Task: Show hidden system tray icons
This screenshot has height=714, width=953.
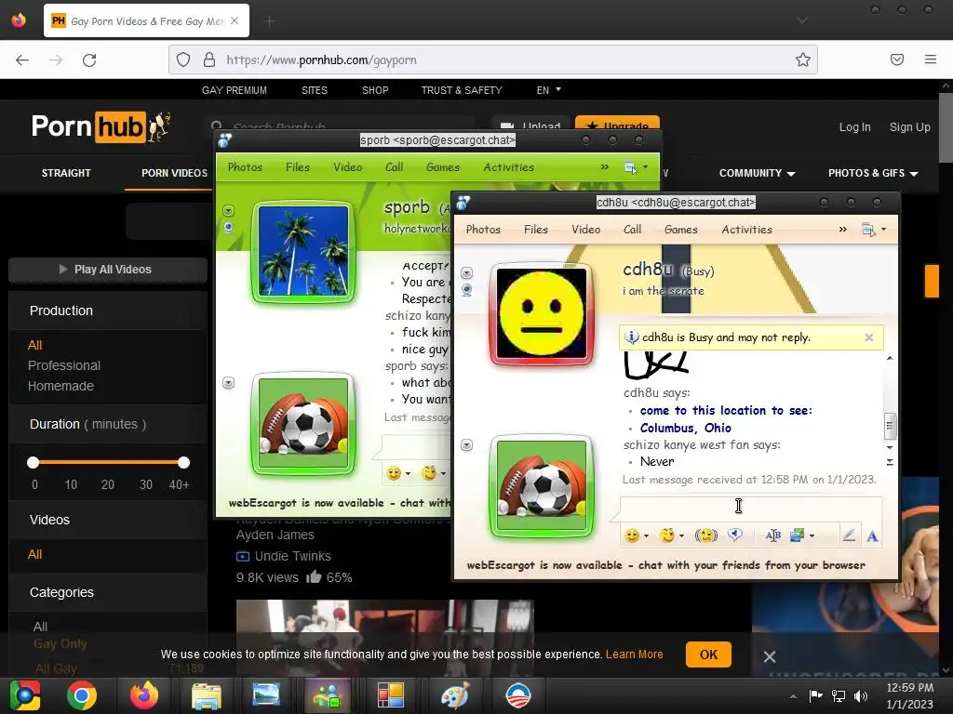Action: coord(793,696)
